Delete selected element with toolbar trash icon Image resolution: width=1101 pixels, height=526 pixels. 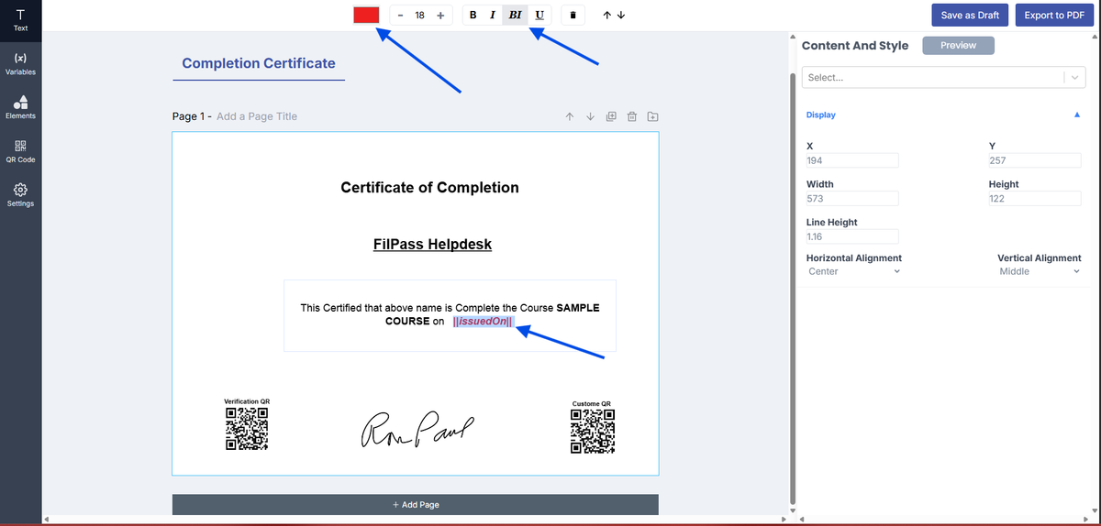(573, 16)
